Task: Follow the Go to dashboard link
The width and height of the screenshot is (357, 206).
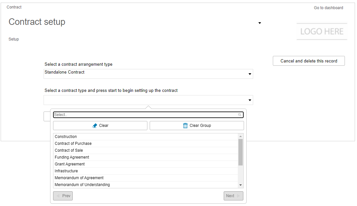Action: [328, 8]
